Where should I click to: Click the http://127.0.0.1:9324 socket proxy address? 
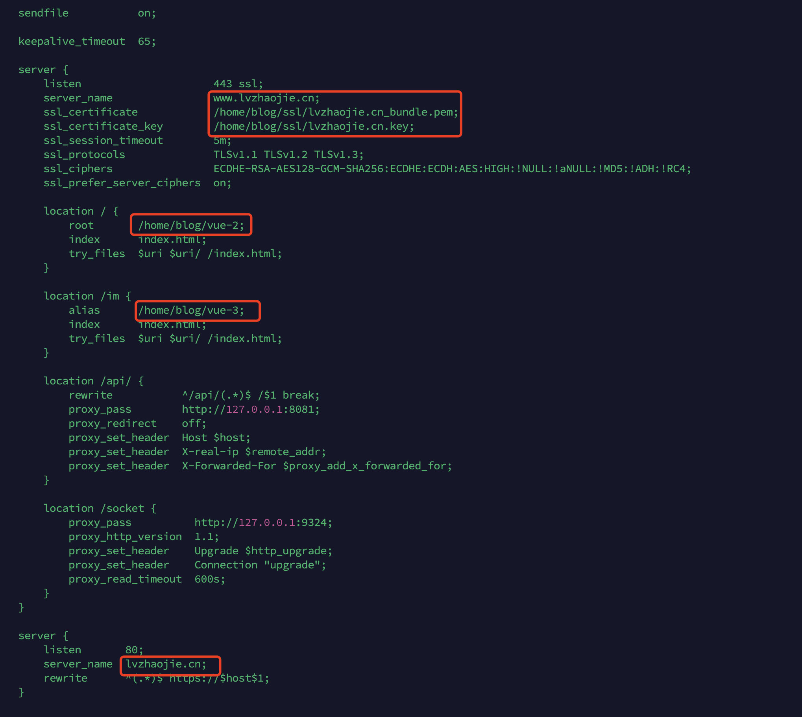263,523
